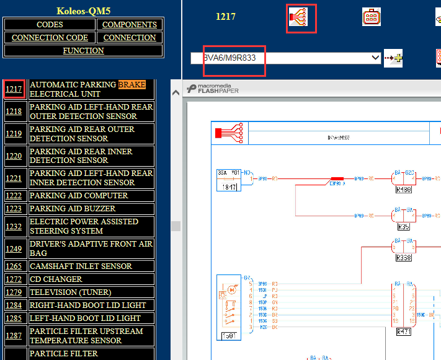Click the R358 connector label

[404, 258]
